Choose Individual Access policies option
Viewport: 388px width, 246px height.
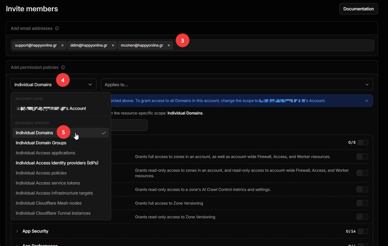point(61,173)
